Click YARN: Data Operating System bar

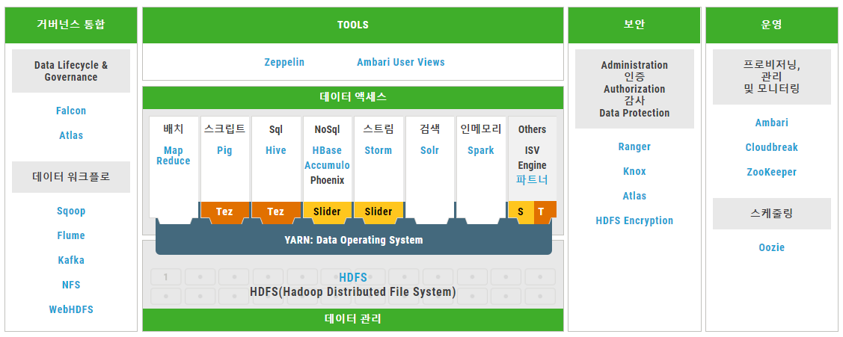tap(354, 240)
